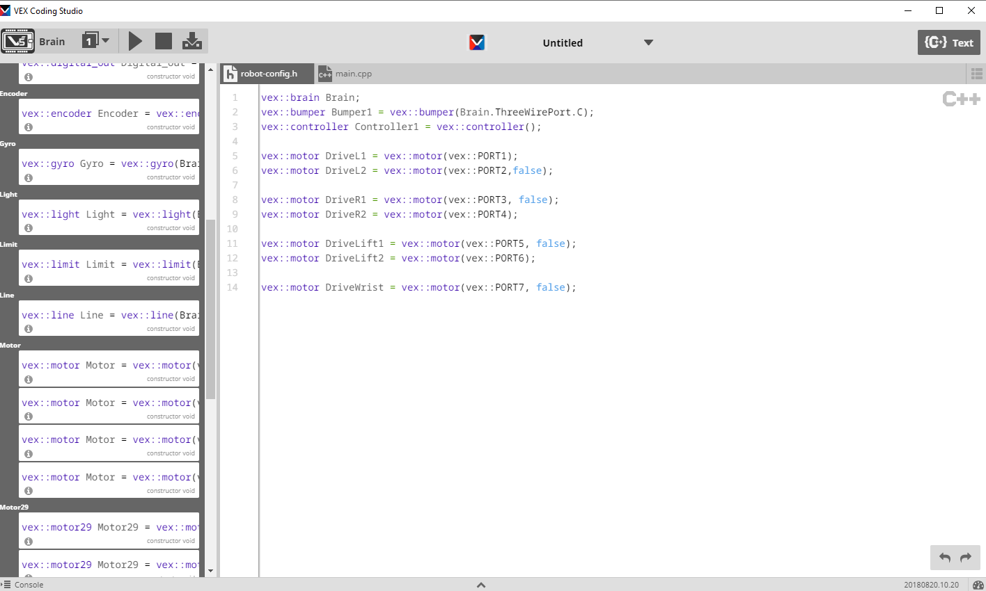The width and height of the screenshot is (986, 591).
Task: Click the DriveR2 motor code line
Action: [389, 215]
